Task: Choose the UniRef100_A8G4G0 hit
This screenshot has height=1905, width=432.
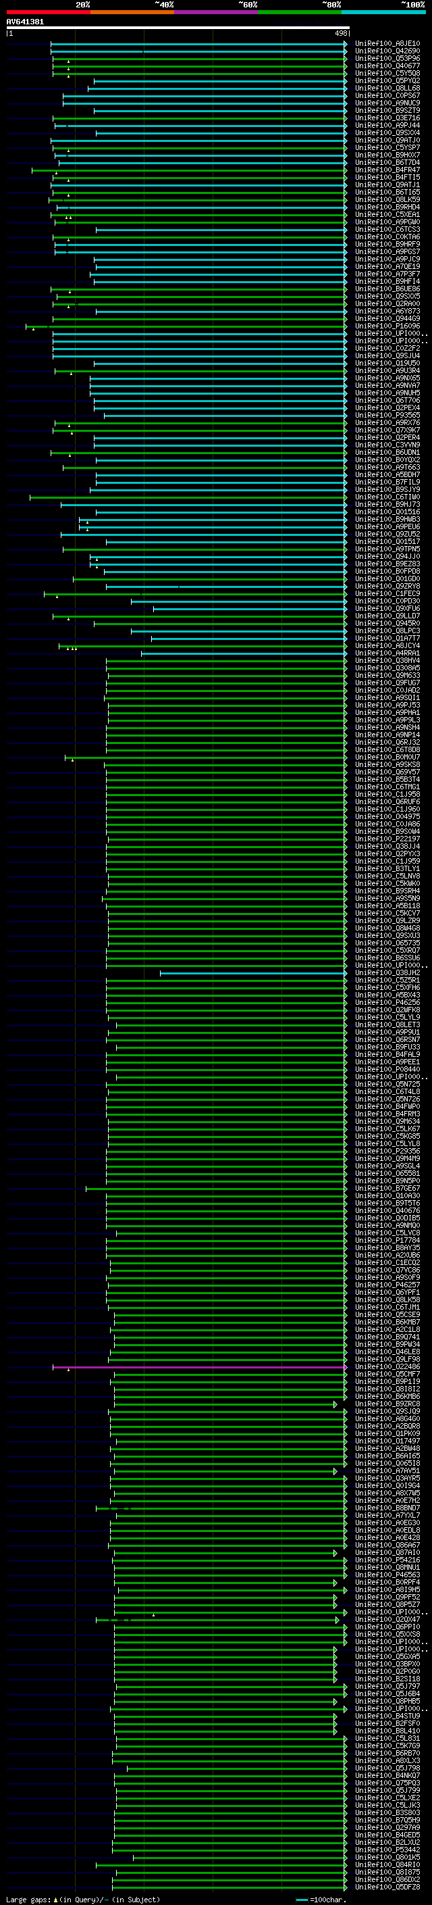Action: pos(387,1418)
